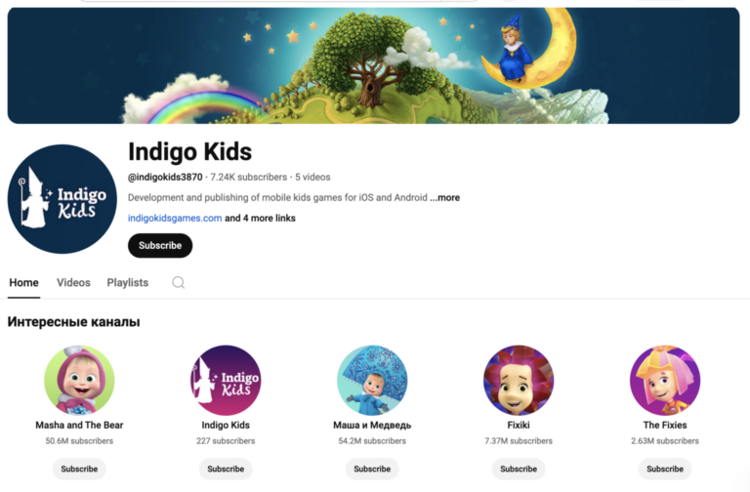The width and height of the screenshot is (750, 492).
Task: Open Маша и Медведь channel avatar
Action: click(372, 380)
